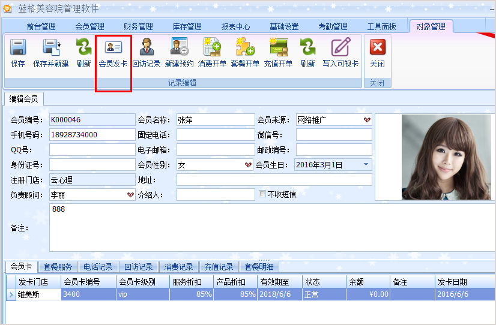Select the 会员卡 bottom tab
Viewport: 496px width, 325px height.
[21, 267]
